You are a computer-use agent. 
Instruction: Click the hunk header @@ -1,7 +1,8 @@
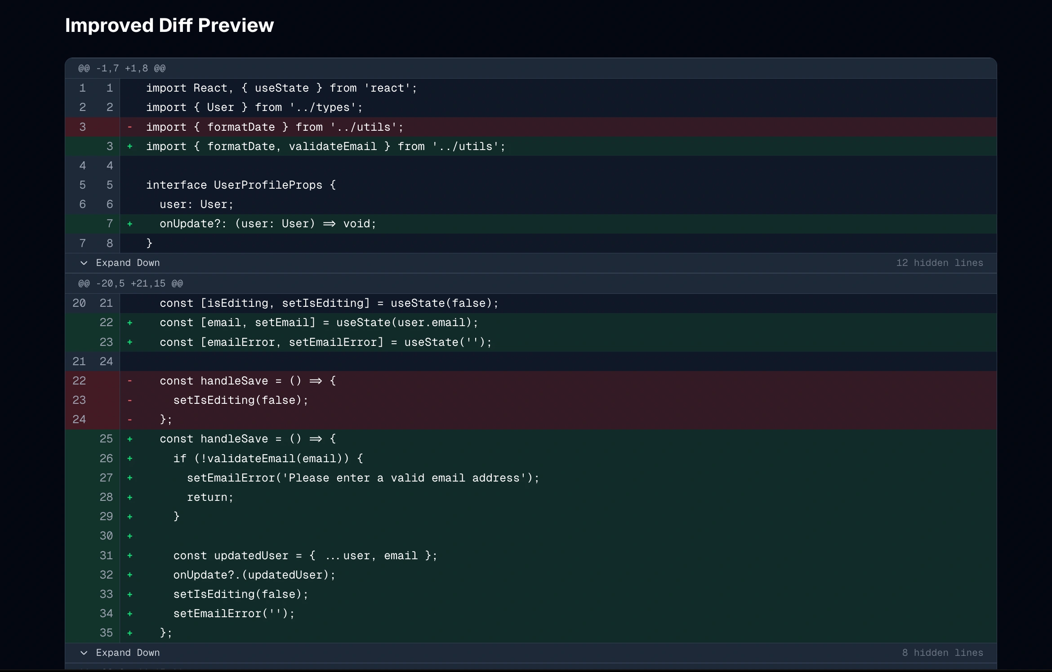(122, 69)
